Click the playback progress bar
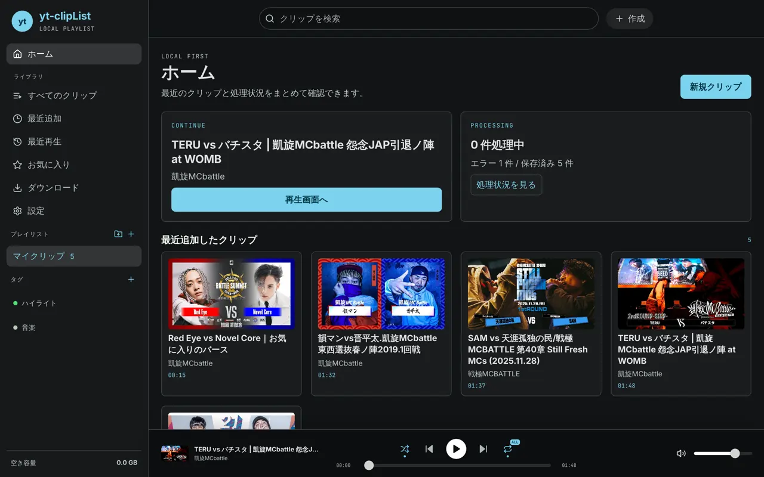This screenshot has height=477, width=764. (x=458, y=465)
